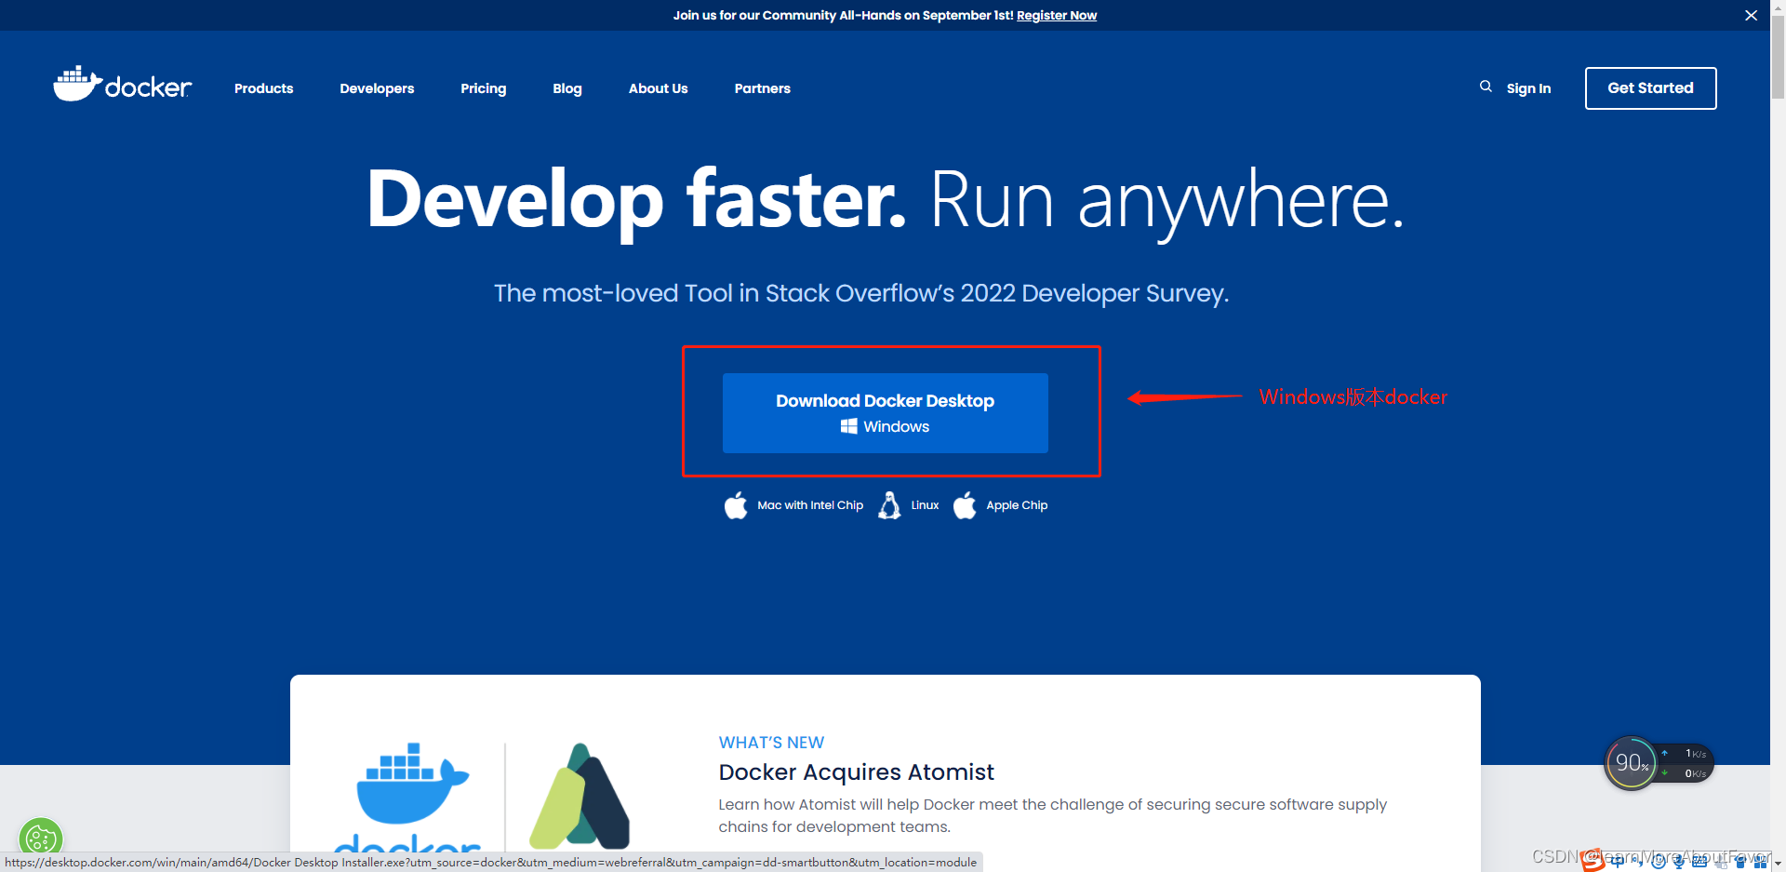Click the 90% memory usage floating ball
The image size is (1786, 872).
[x=1632, y=763]
